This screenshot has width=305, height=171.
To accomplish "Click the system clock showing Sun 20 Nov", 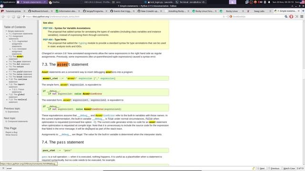I will [283, 2].
